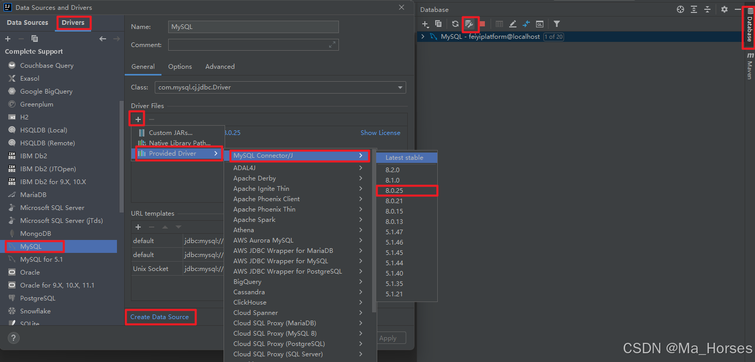
Task: Click Jump to Source arrows icon
Action: pos(526,24)
